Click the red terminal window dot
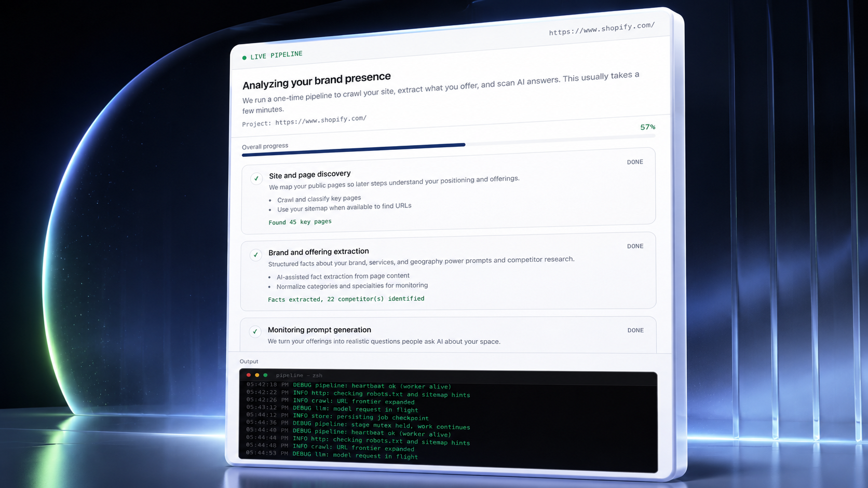The height and width of the screenshot is (488, 868). 249,375
